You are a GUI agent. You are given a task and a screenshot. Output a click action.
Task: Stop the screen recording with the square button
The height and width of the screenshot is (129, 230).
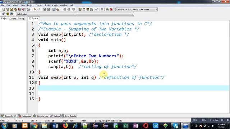point(227,120)
